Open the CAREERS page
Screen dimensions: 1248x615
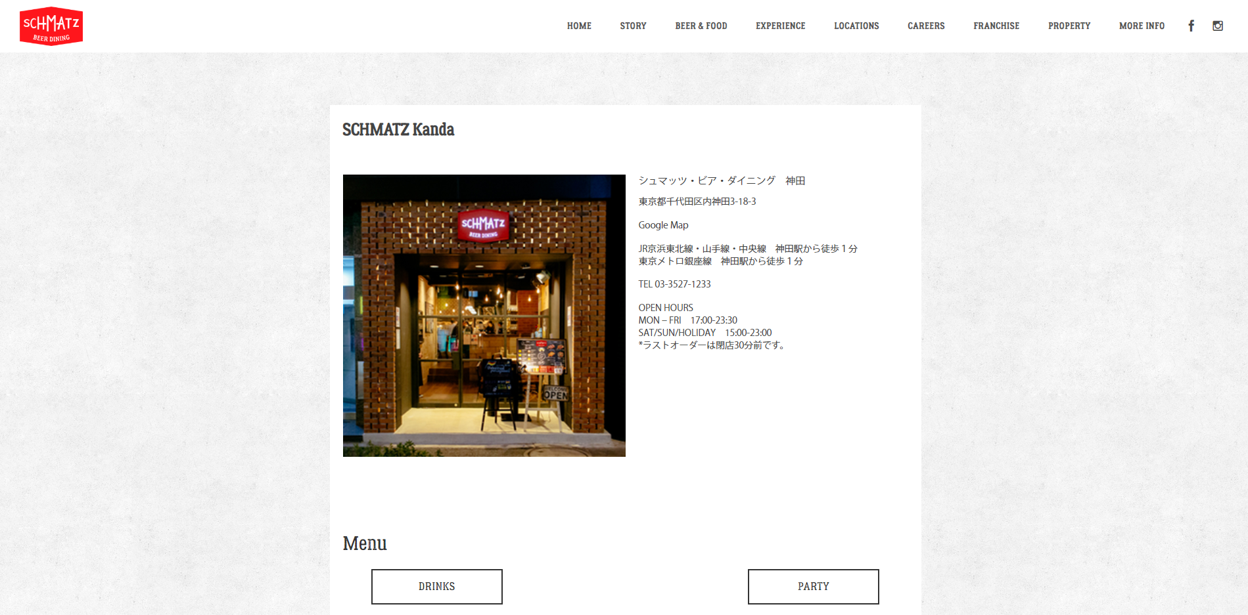pyautogui.click(x=926, y=26)
